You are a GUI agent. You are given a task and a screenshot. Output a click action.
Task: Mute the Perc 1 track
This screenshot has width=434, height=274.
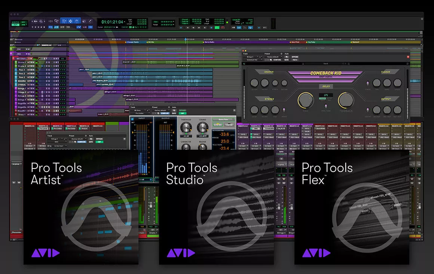33,70
